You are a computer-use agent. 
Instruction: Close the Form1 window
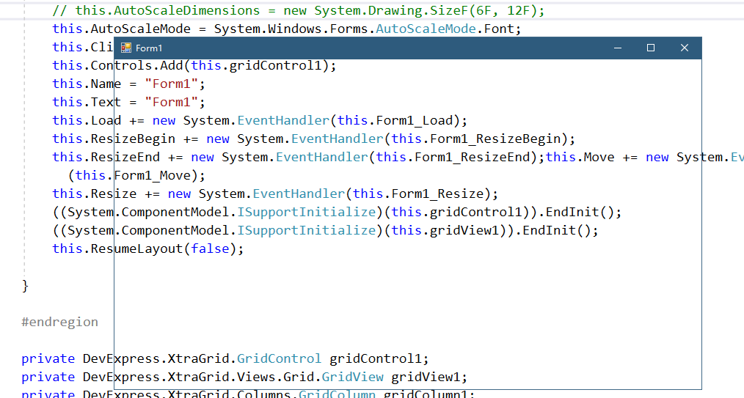(x=684, y=48)
